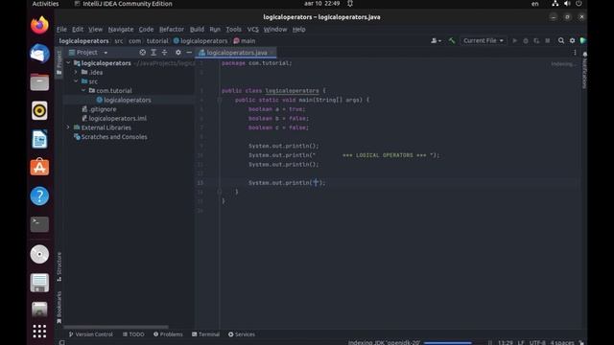
Task: Click the indexing progress bar
Action: click(448, 343)
